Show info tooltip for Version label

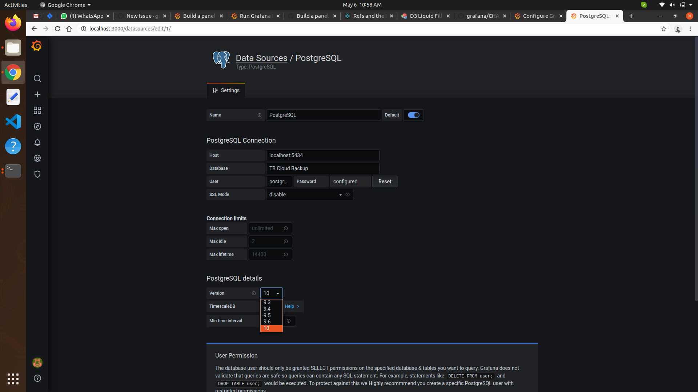254,293
